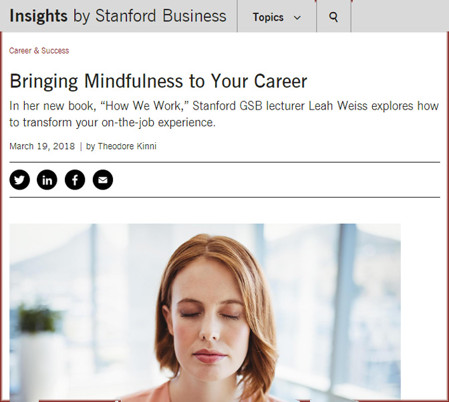This screenshot has height=402, width=449.
Task: Share the article on Facebook
Action: pos(75,180)
